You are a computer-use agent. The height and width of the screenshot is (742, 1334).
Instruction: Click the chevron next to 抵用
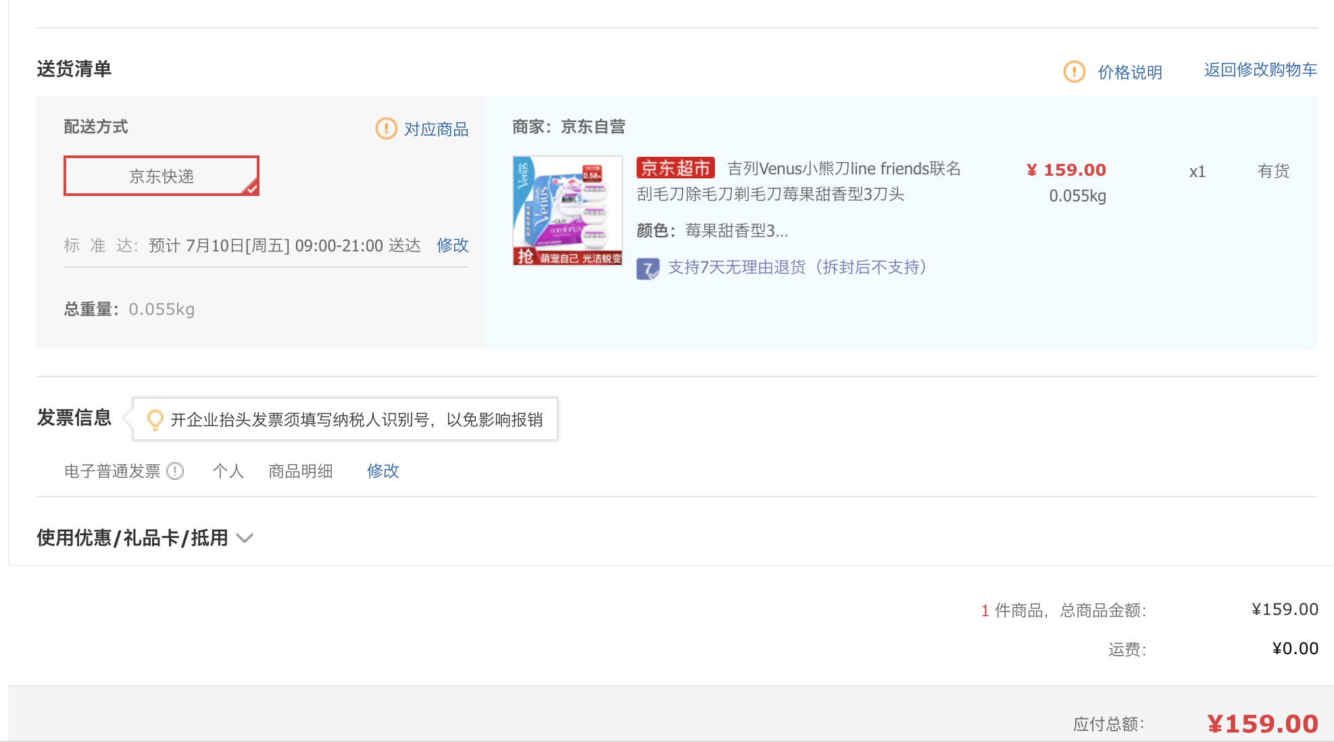tap(245, 539)
